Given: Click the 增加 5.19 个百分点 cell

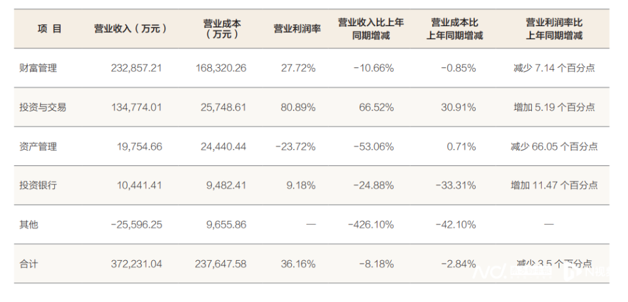Looking at the screenshot, I should 554,107.
